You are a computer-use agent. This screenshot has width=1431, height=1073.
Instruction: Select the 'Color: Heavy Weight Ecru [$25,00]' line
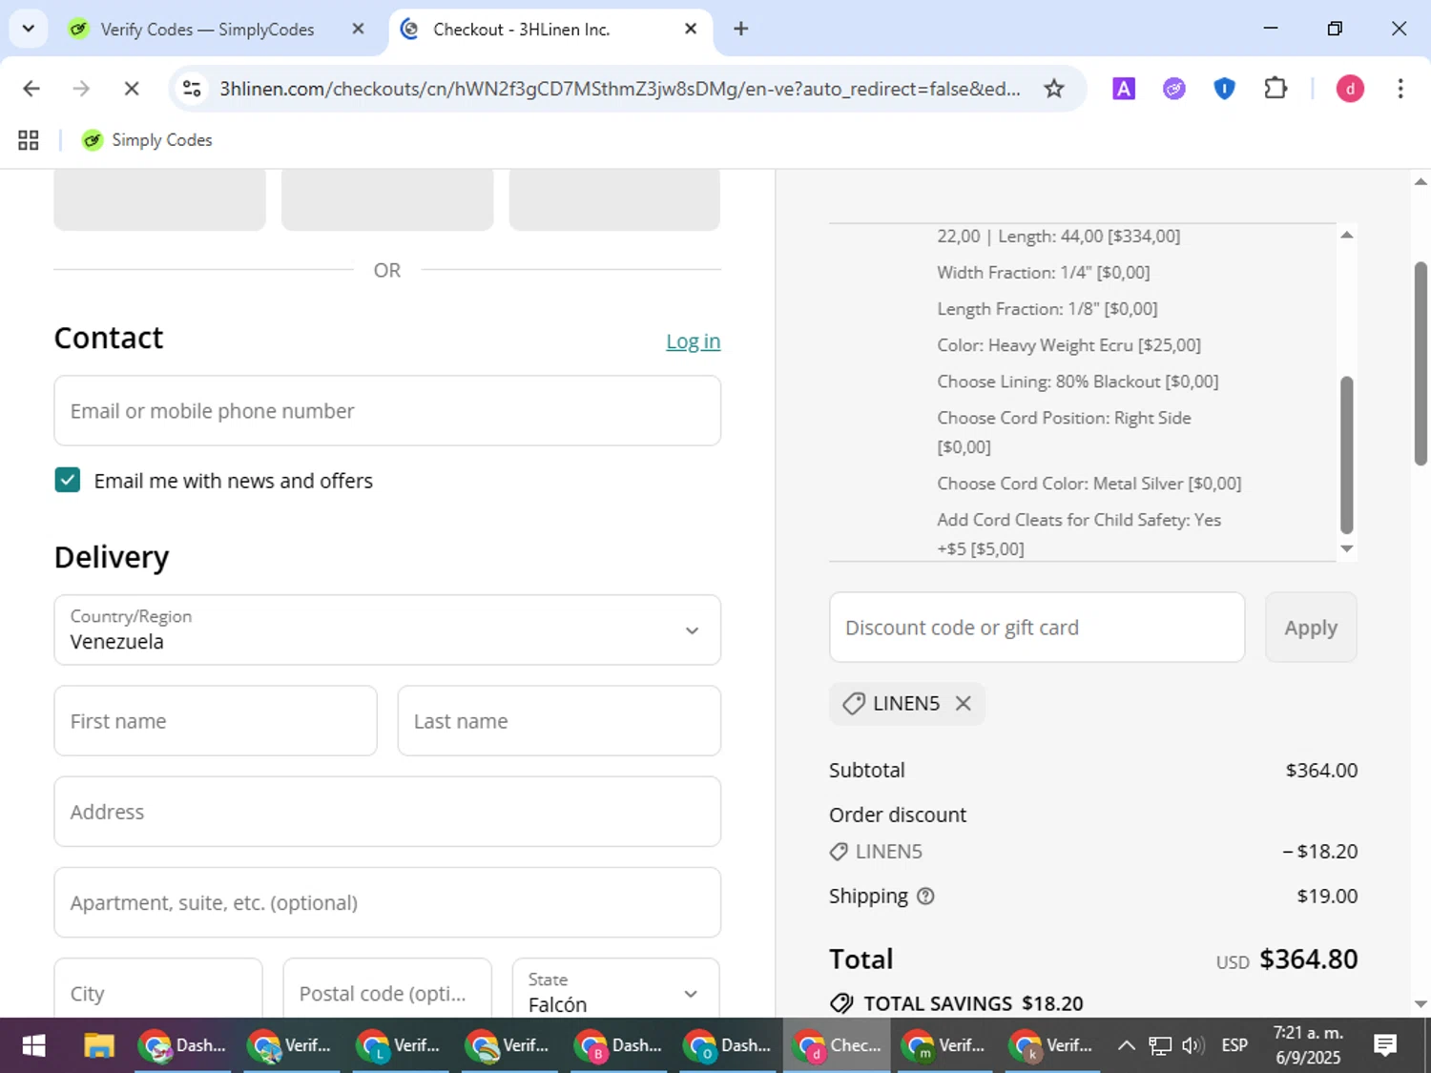click(1068, 345)
